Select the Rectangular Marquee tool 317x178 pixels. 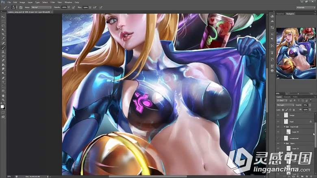[x=3, y=21]
